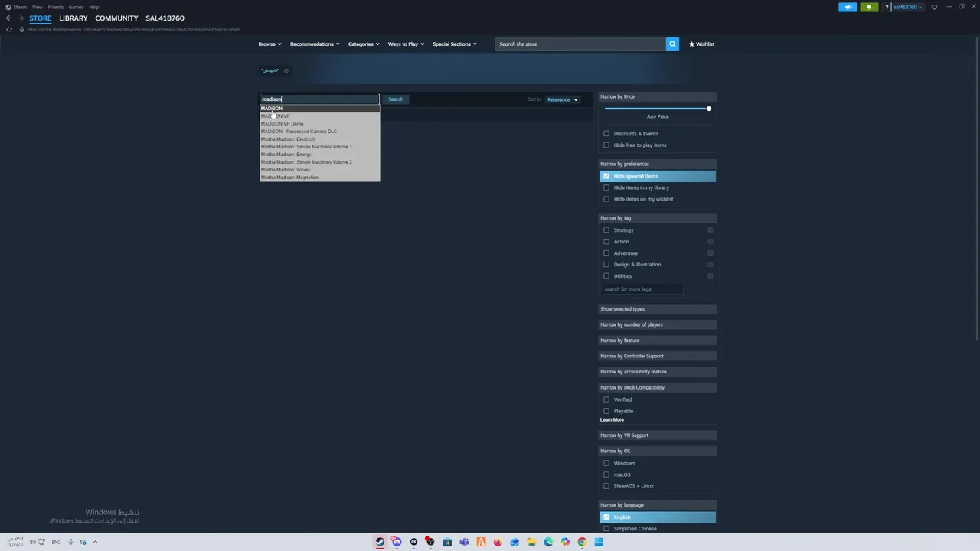Screen dimensions: 980x551
Task: Open the Sort by Relevance dropdown
Action: click(563, 99)
